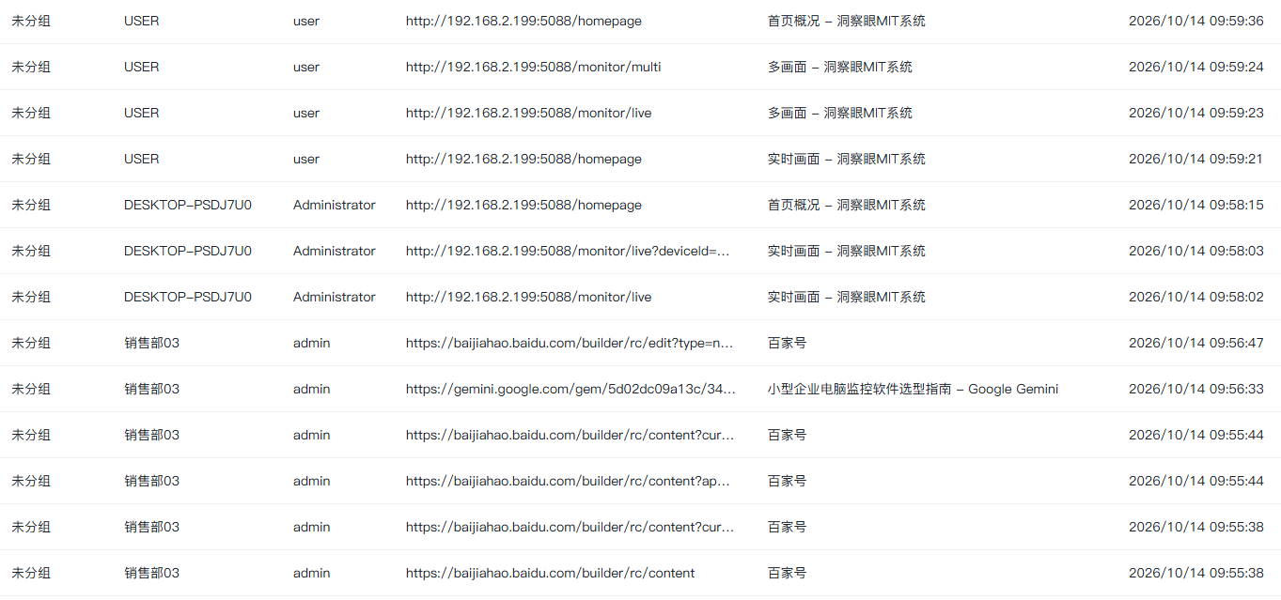Viewport: 1281px width, 600px height.
Task: Open the URL ending in /monitor/multi
Action: pos(534,67)
